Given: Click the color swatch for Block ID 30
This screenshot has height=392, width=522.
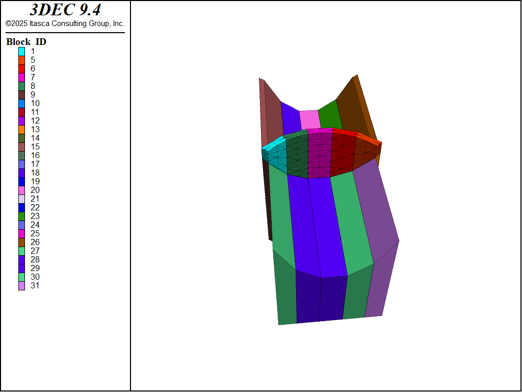Looking at the screenshot, I should point(21,277).
